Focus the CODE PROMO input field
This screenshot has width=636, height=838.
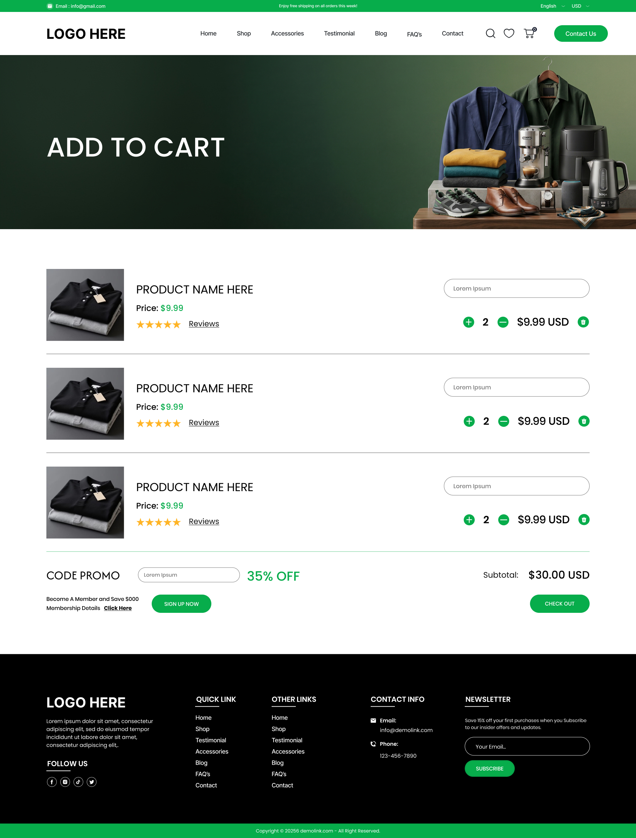(189, 575)
